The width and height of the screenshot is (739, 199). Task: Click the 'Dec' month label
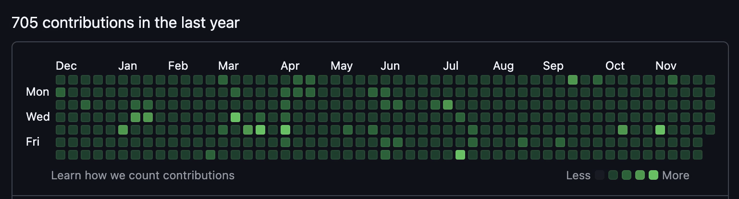(x=66, y=66)
